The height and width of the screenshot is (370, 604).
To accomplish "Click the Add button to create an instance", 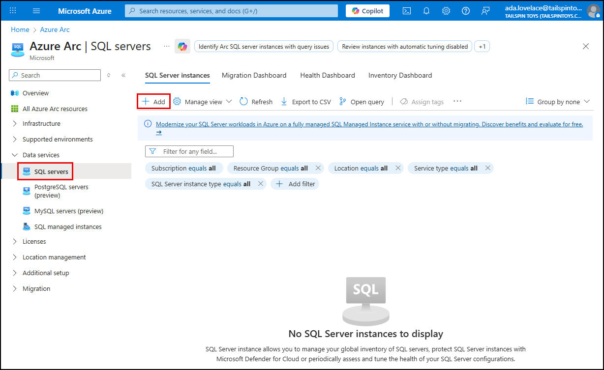I will click(x=153, y=101).
